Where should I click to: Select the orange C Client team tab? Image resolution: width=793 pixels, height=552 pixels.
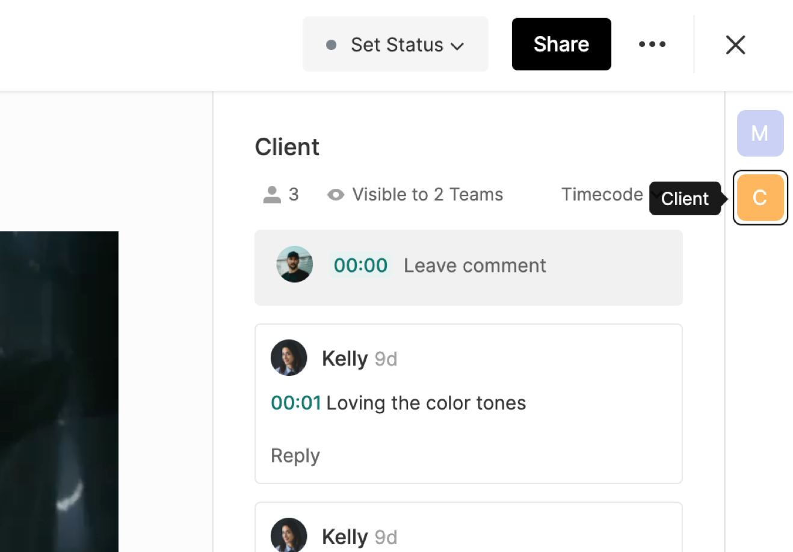pos(760,198)
